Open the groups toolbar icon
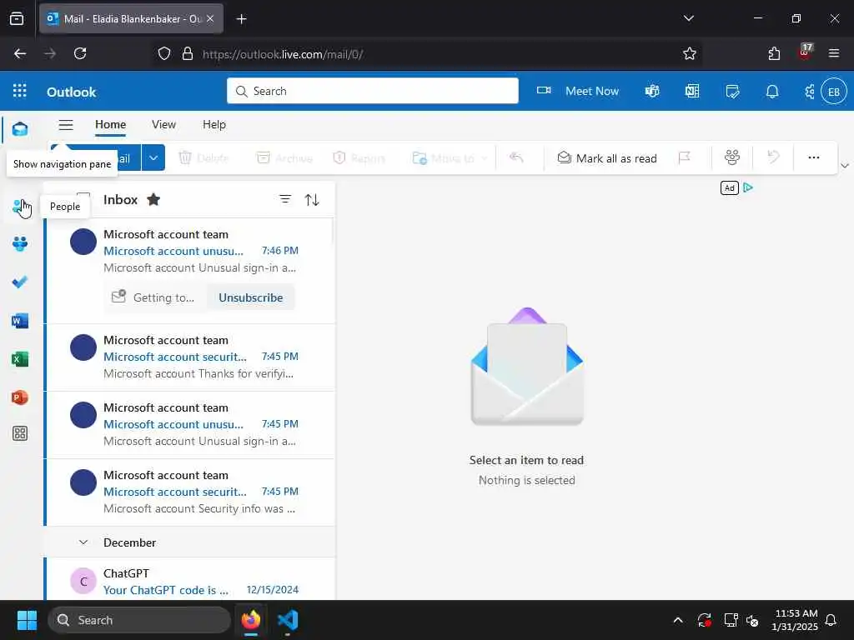854x640 pixels. pos(732,157)
